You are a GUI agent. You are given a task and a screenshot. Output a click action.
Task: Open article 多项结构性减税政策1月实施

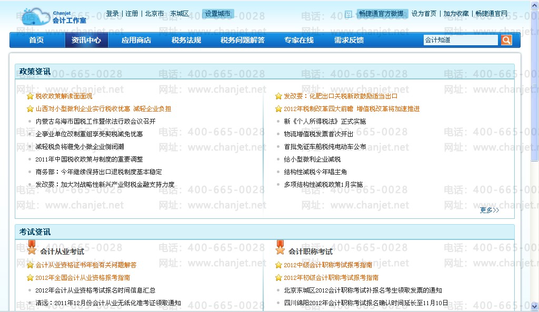pos(323,185)
